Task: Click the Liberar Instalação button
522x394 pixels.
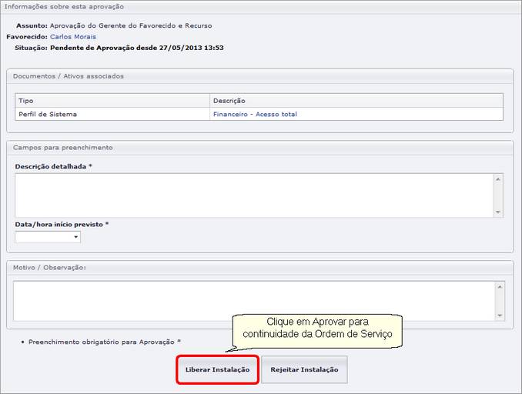Action: tap(217, 369)
